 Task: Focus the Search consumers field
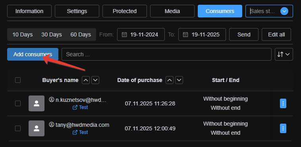(x=166, y=54)
